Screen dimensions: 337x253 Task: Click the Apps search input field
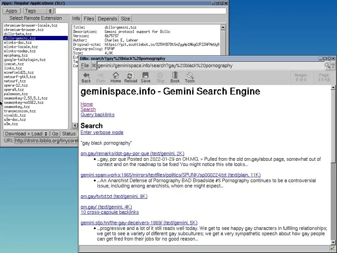click(141, 11)
